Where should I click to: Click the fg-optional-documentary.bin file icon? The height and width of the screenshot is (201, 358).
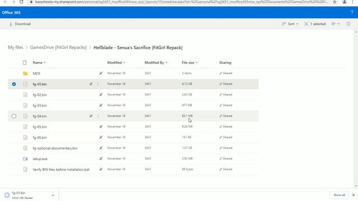(25, 148)
